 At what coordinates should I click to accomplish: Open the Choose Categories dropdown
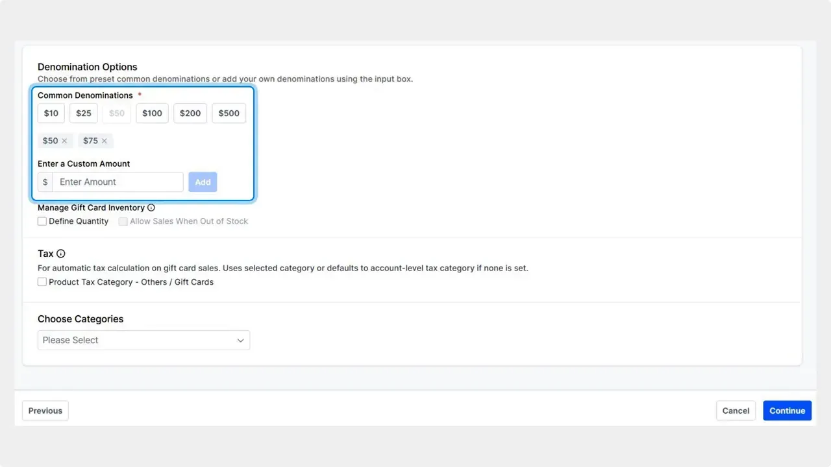pyautogui.click(x=143, y=341)
